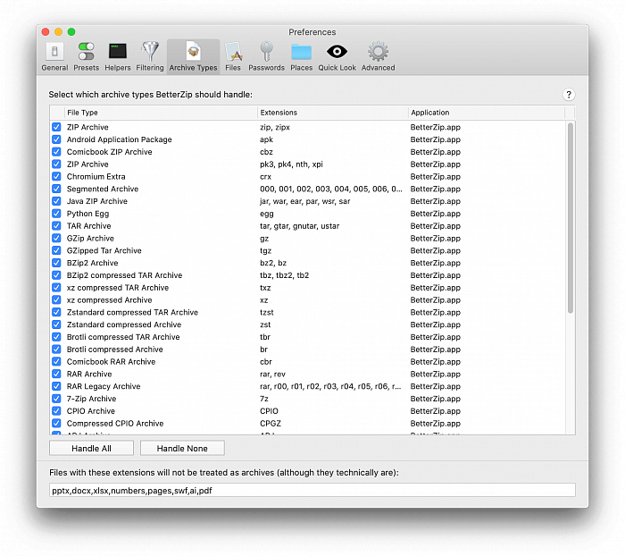
Task: Open the Passwords key pane
Action: click(266, 56)
